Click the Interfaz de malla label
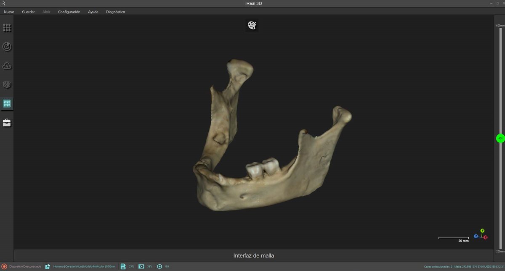The width and height of the screenshot is (505, 271). (x=254, y=255)
